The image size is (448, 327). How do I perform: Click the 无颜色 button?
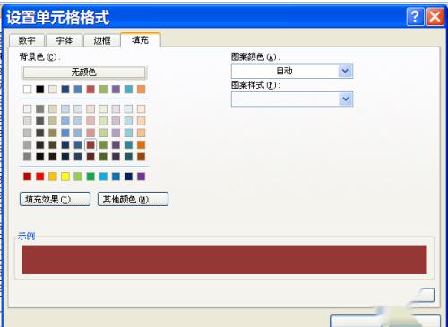(x=84, y=73)
